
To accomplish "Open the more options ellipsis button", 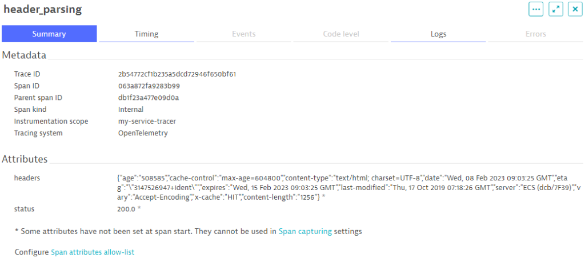I will coord(536,9).
